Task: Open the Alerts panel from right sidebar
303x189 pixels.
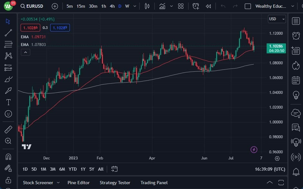Action: [x=296, y=36]
